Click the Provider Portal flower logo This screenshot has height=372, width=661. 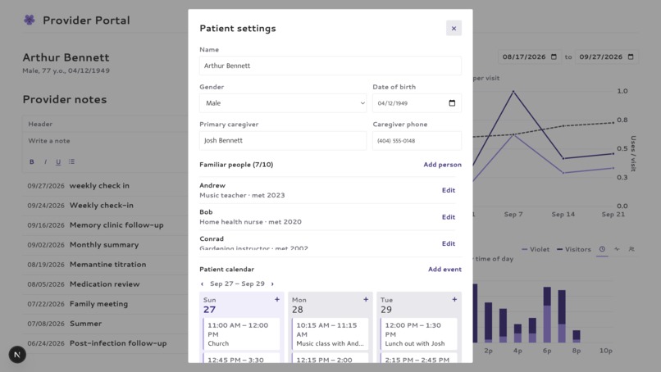click(29, 20)
